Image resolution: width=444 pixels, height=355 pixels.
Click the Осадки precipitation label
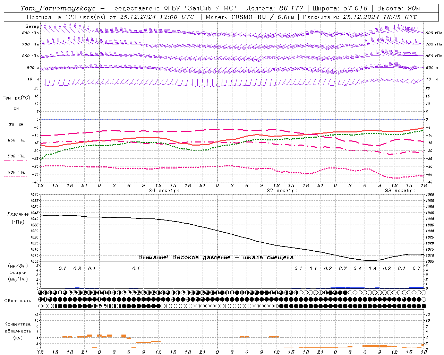point(18,272)
